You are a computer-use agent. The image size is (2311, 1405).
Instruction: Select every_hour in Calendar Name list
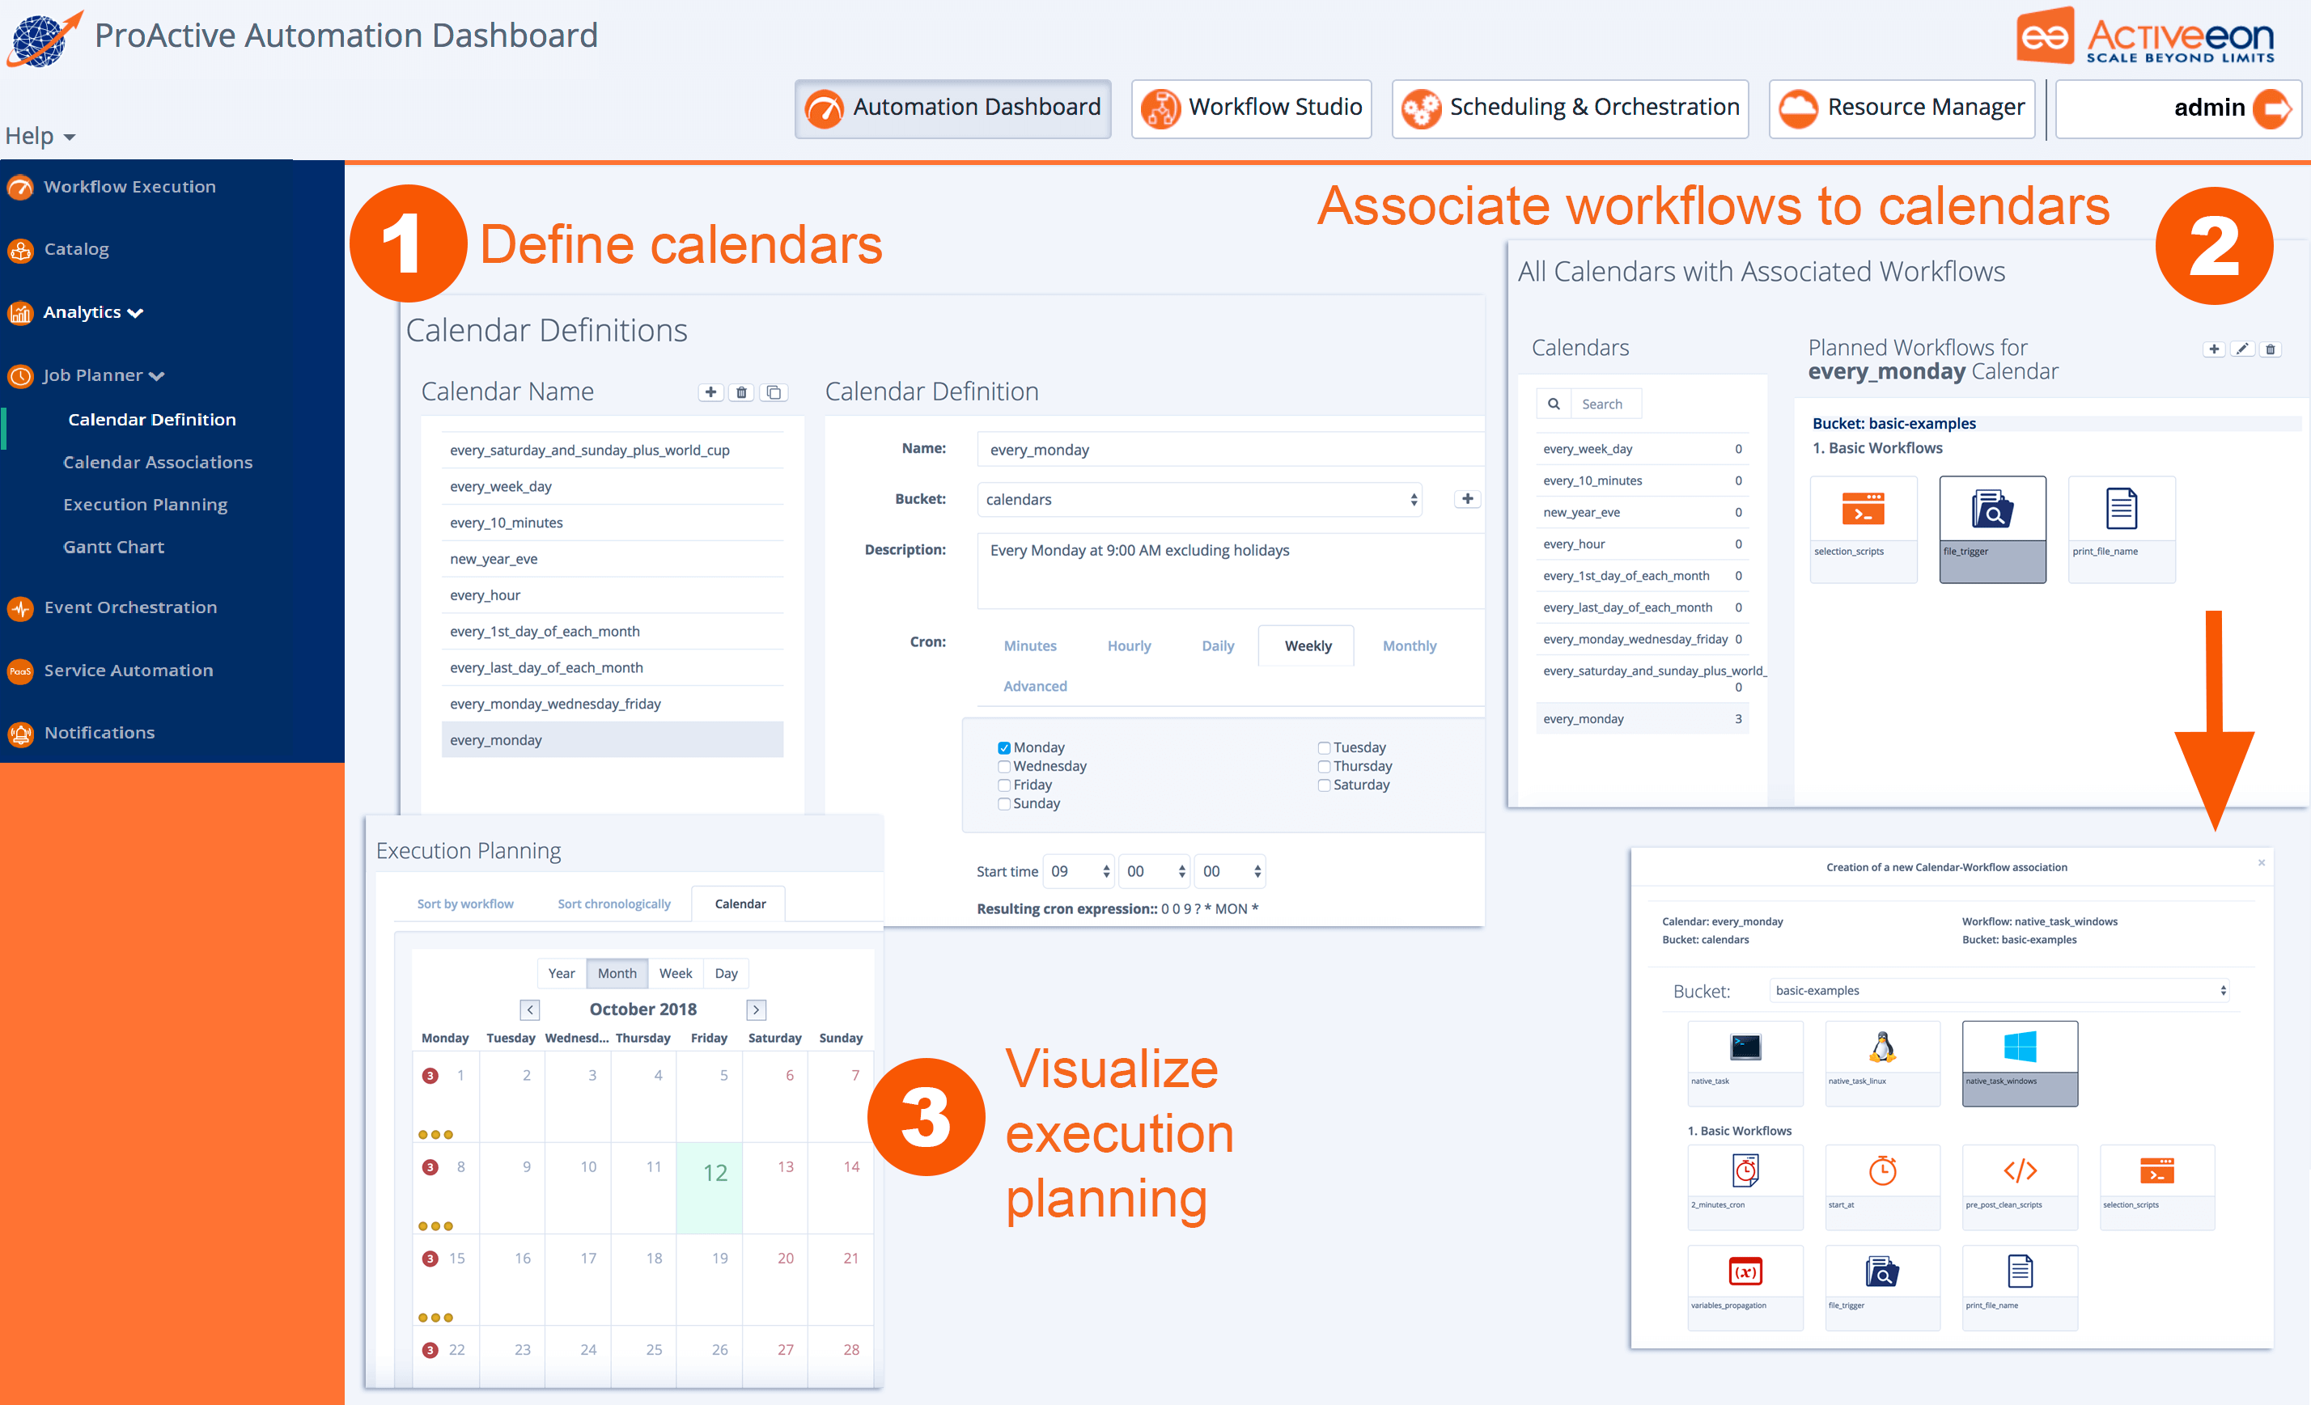[x=613, y=595]
